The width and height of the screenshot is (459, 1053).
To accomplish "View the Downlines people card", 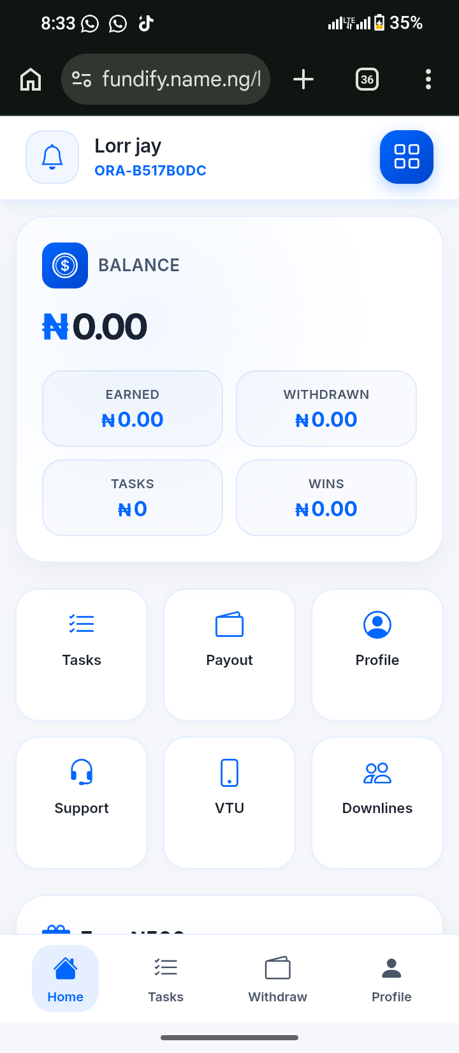I will [377, 802].
